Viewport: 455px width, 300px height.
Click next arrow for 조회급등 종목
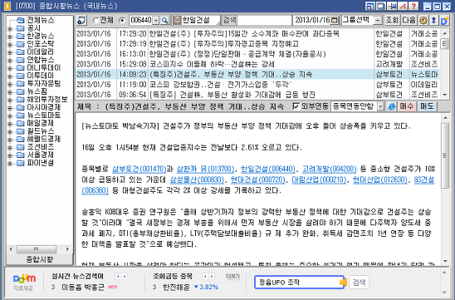pos(212,276)
